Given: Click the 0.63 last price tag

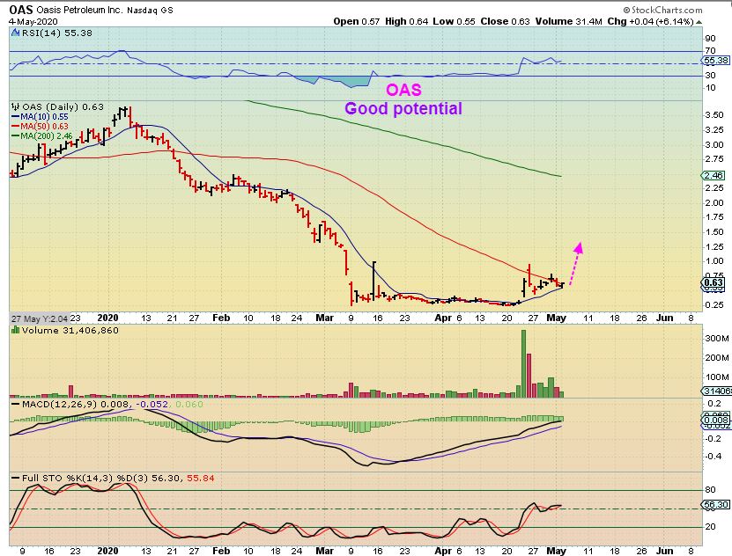Looking at the screenshot, I should pyautogui.click(x=714, y=282).
